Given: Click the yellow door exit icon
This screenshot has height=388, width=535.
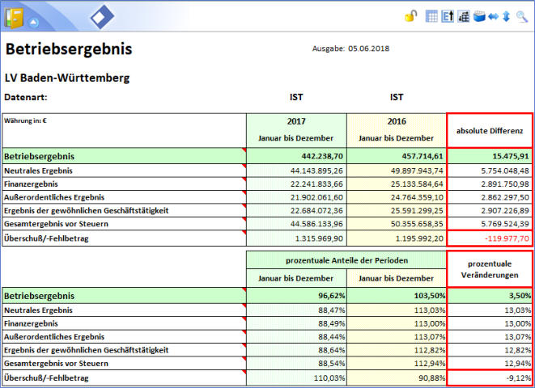Looking at the screenshot, I should click(x=15, y=17).
